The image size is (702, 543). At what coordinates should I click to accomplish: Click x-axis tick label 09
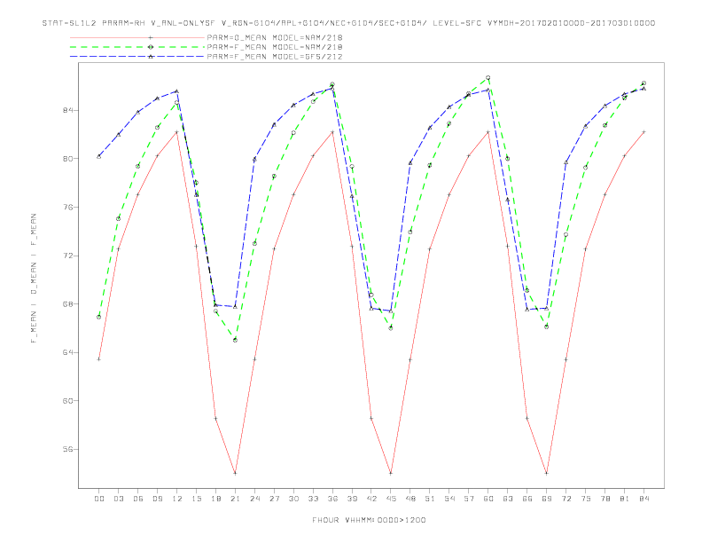(157, 499)
